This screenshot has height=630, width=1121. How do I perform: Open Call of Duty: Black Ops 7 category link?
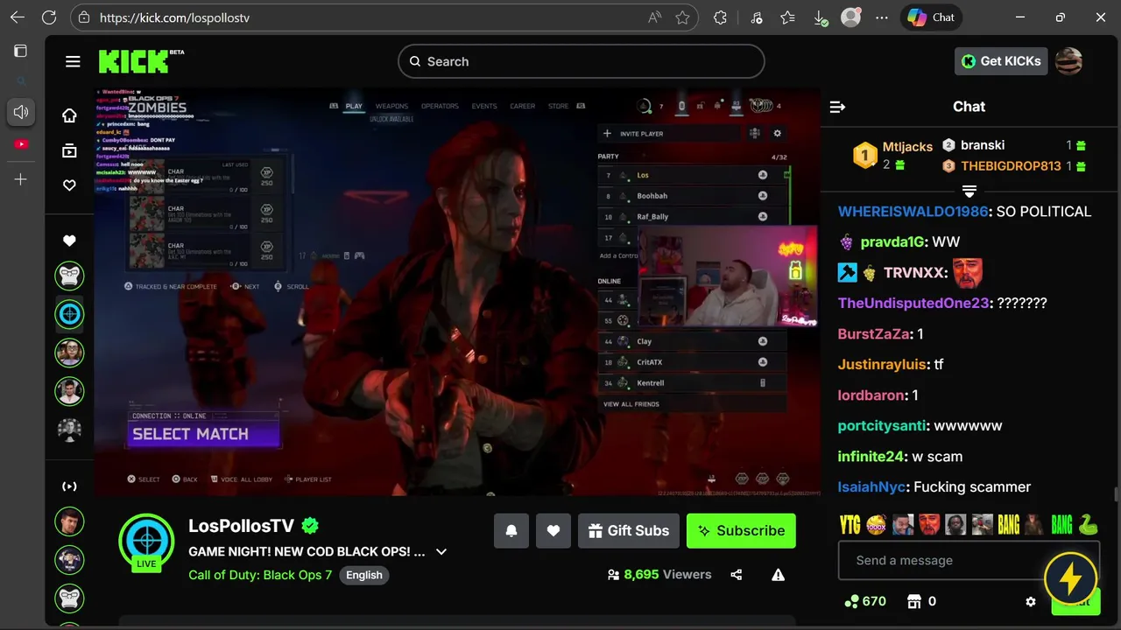260,575
